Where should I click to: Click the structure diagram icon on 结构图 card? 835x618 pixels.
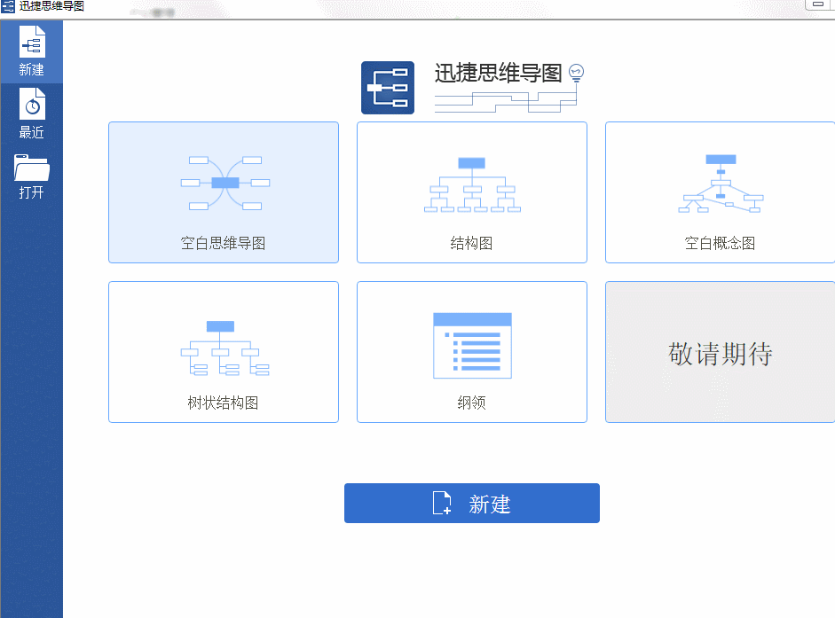tap(471, 184)
